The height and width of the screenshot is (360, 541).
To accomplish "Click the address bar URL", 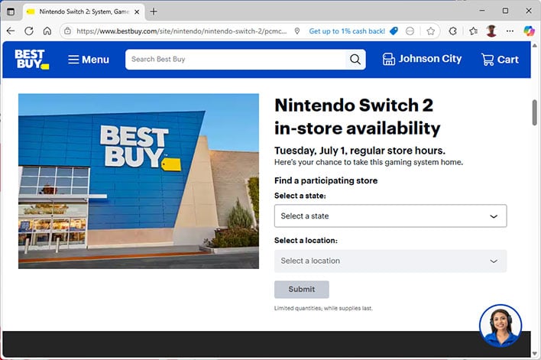I will [x=182, y=31].
